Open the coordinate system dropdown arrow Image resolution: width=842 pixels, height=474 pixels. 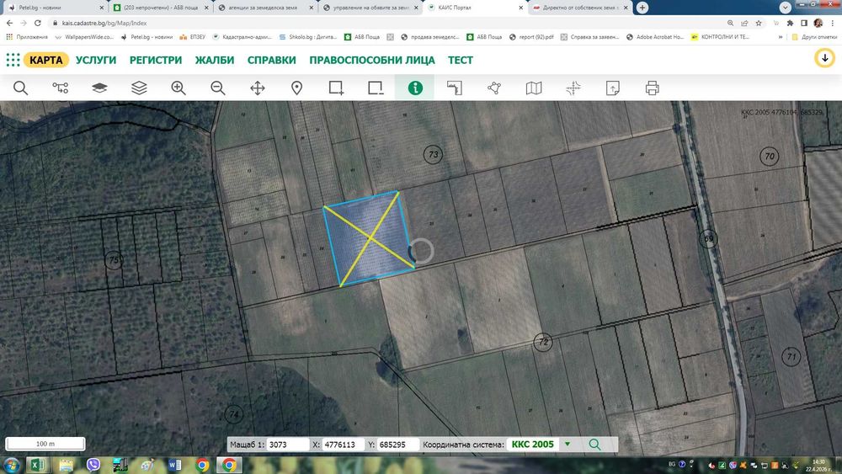click(568, 445)
